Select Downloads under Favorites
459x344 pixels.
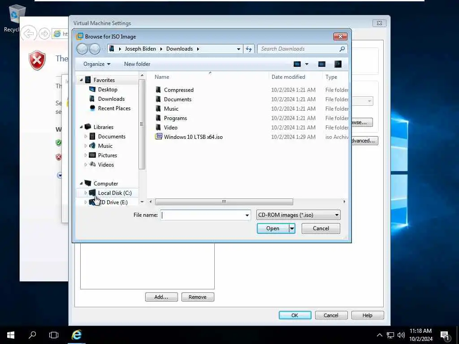point(111,99)
